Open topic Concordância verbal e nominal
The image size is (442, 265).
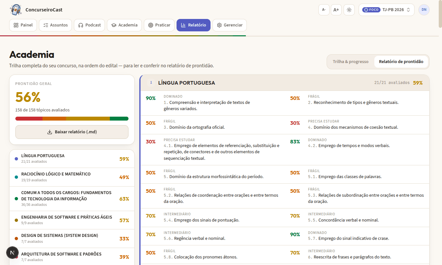357,218
